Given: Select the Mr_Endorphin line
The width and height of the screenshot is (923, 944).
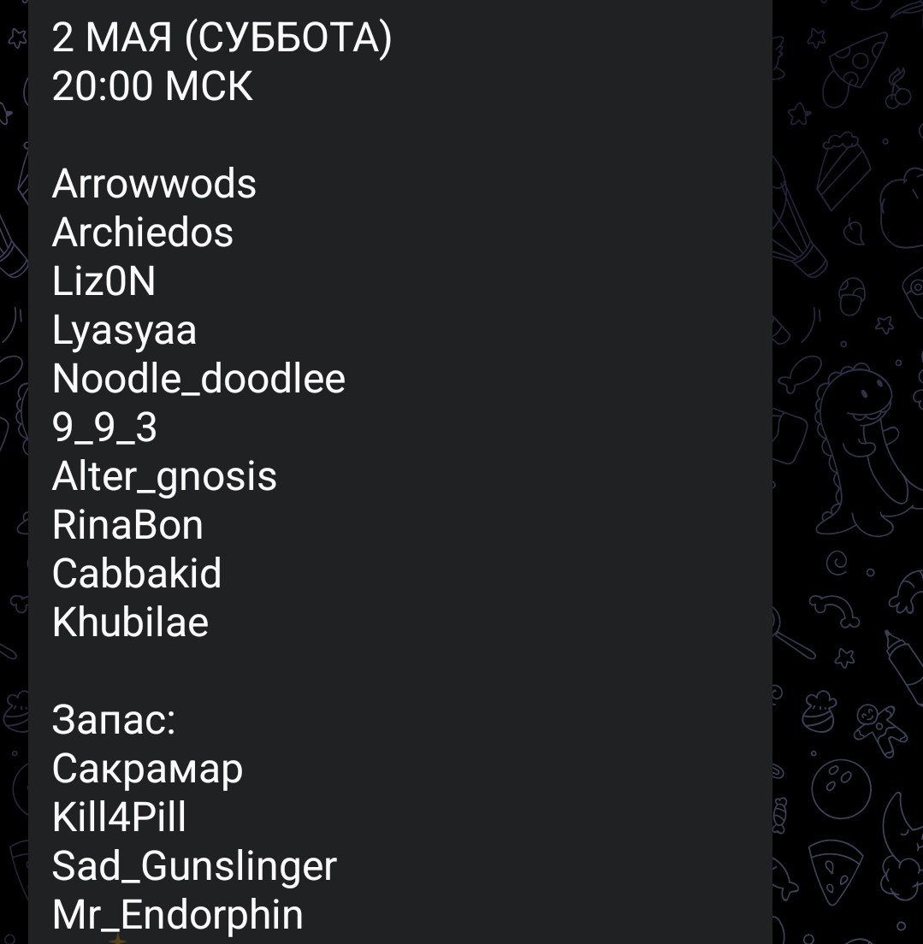Looking at the screenshot, I should click(177, 915).
